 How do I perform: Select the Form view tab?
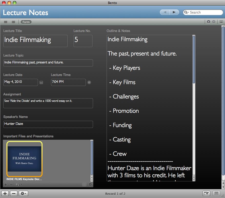26,22
